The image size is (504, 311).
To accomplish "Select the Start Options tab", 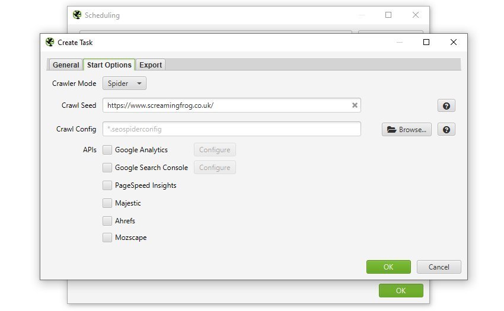I will tap(109, 65).
